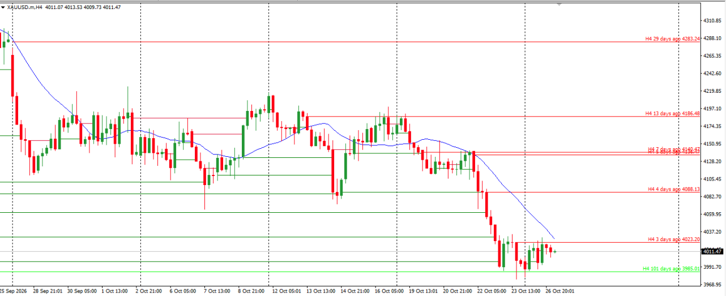This screenshot has width=726, height=296.
Task: Click price scale value 3991.70
Action: click(x=712, y=267)
